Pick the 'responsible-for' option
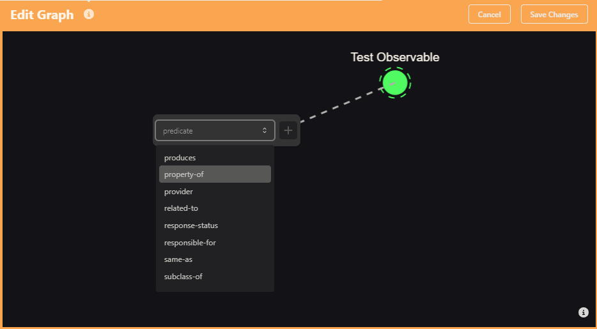The height and width of the screenshot is (329, 597). [215, 242]
